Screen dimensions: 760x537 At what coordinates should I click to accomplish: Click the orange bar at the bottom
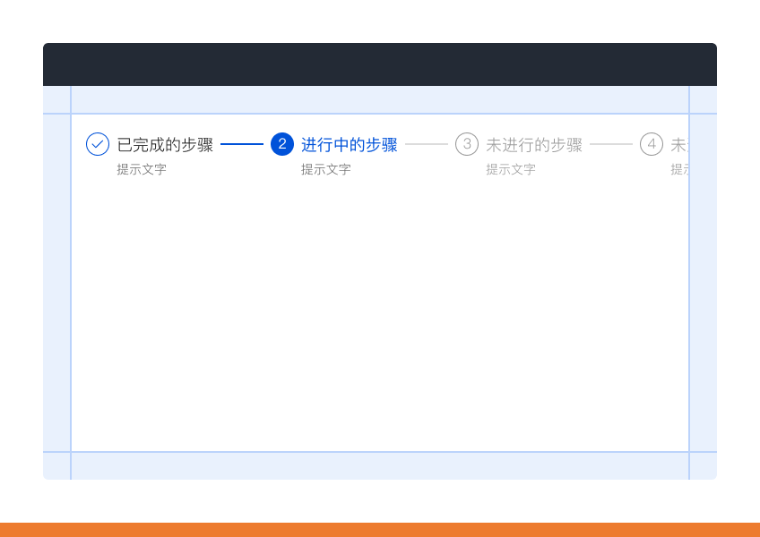tap(380, 530)
